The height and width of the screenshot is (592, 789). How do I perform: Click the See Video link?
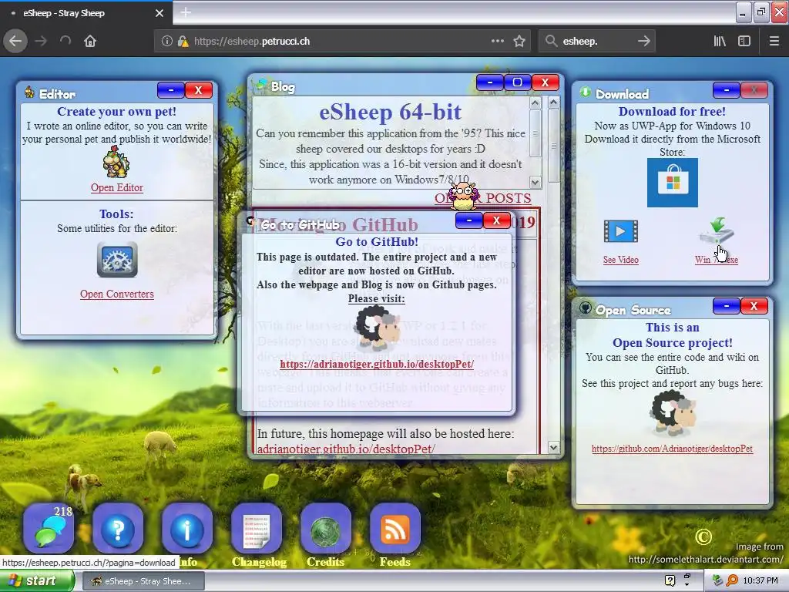[620, 260]
